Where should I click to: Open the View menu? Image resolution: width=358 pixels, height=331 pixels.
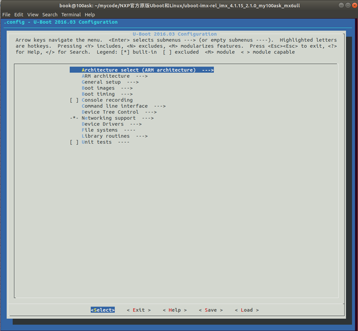click(33, 15)
